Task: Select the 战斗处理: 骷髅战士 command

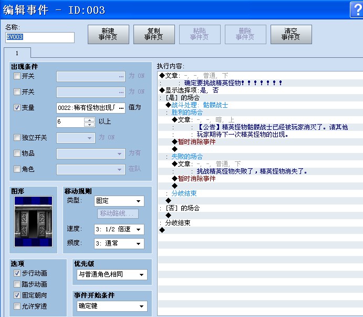Action: [197, 105]
